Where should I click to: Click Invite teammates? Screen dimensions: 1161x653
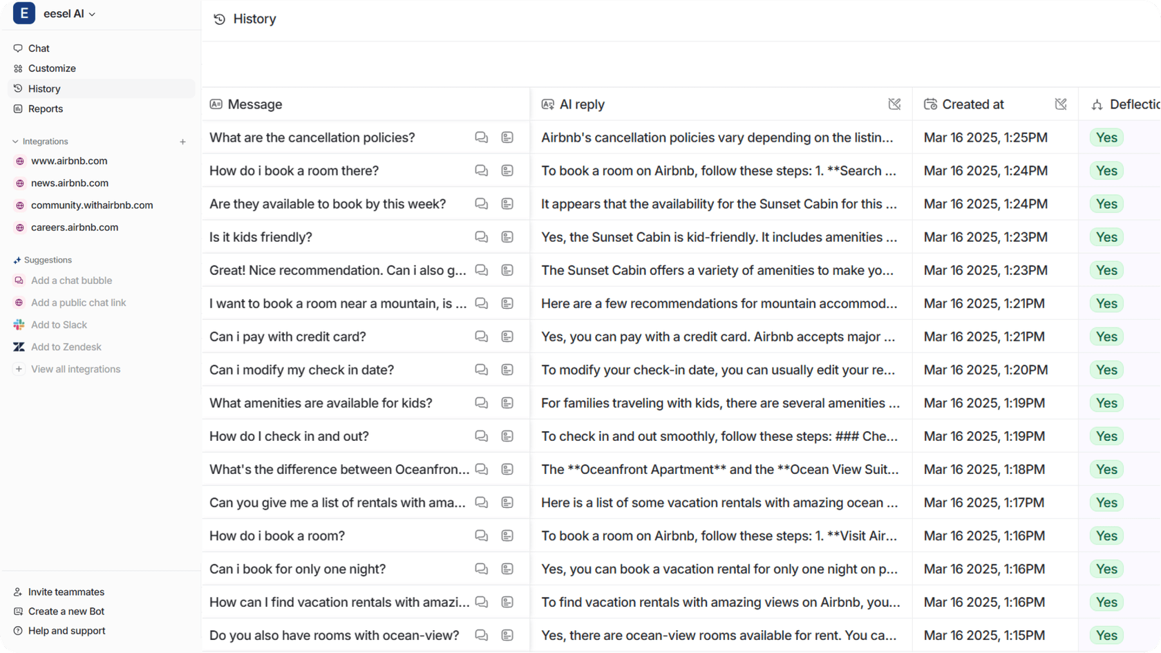[x=66, y=592]
